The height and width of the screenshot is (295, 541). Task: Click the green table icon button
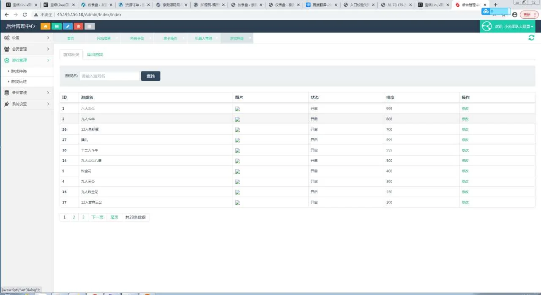pos(57,26)
